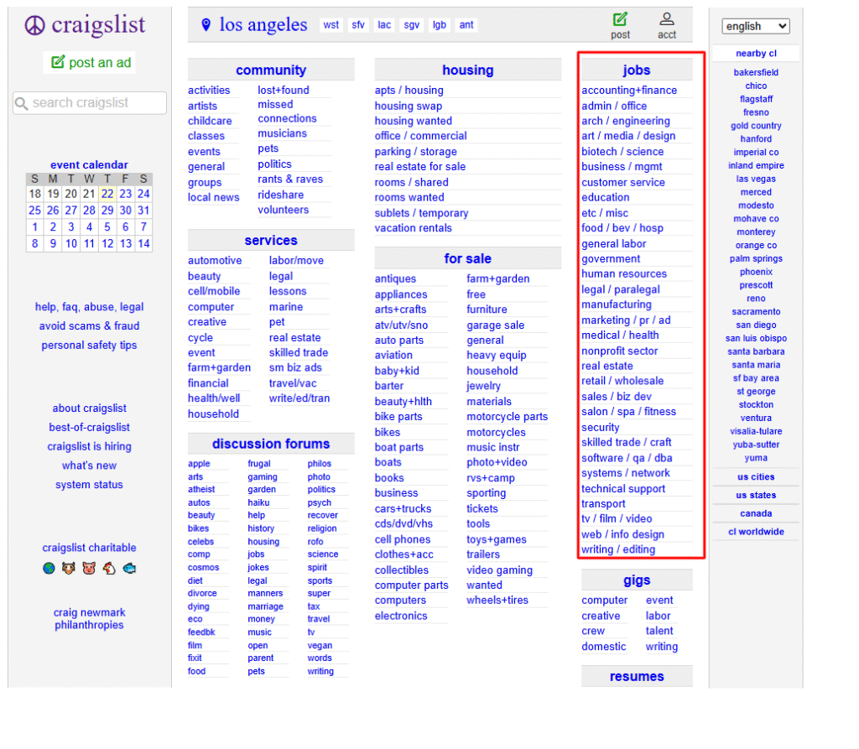Select the sgv area tab

point(411,24)
